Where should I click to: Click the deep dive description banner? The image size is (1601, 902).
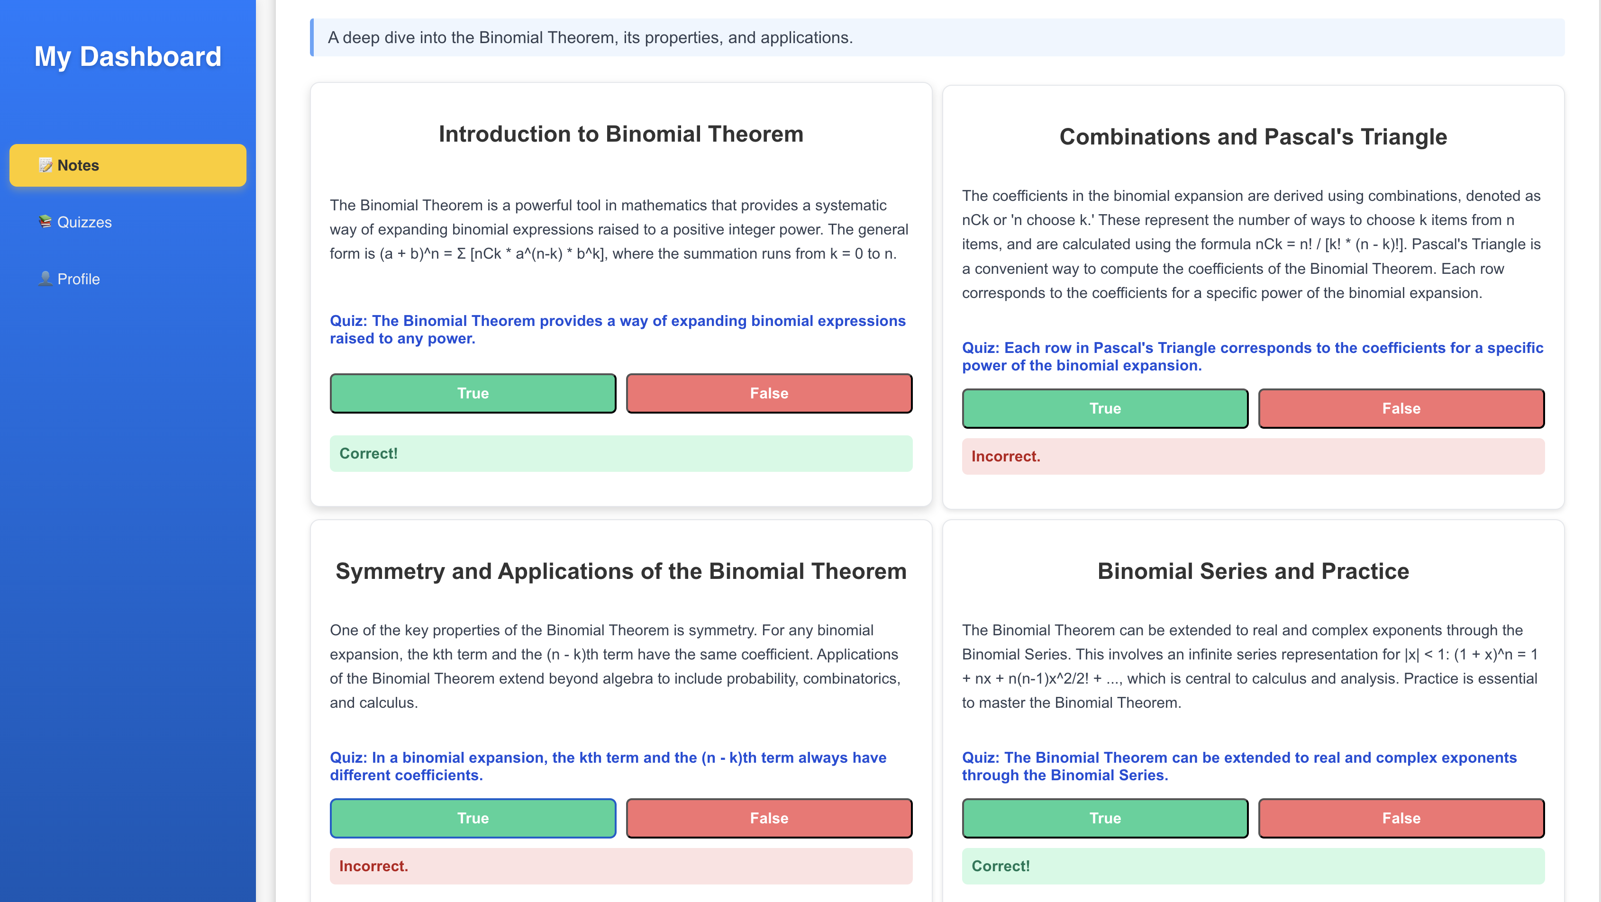point(937,37)
